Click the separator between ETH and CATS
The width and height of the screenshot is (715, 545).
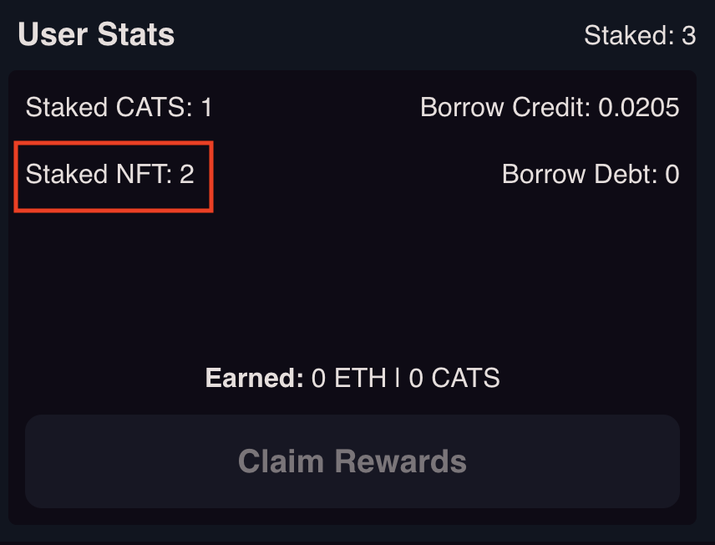click(x=397, y=379)
